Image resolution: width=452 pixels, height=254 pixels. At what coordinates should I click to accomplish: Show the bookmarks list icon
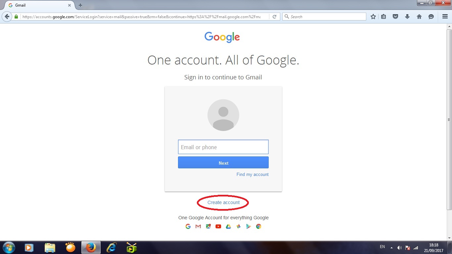pos(384,17)
